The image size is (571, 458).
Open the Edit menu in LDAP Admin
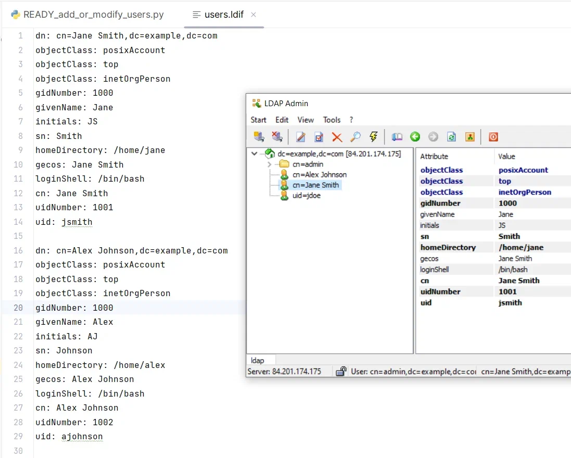pyautogui.click(x=282, y=120)
